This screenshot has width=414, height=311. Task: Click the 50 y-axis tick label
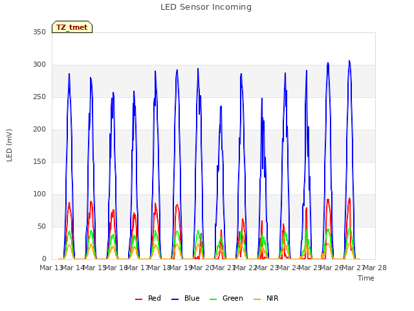41,227
